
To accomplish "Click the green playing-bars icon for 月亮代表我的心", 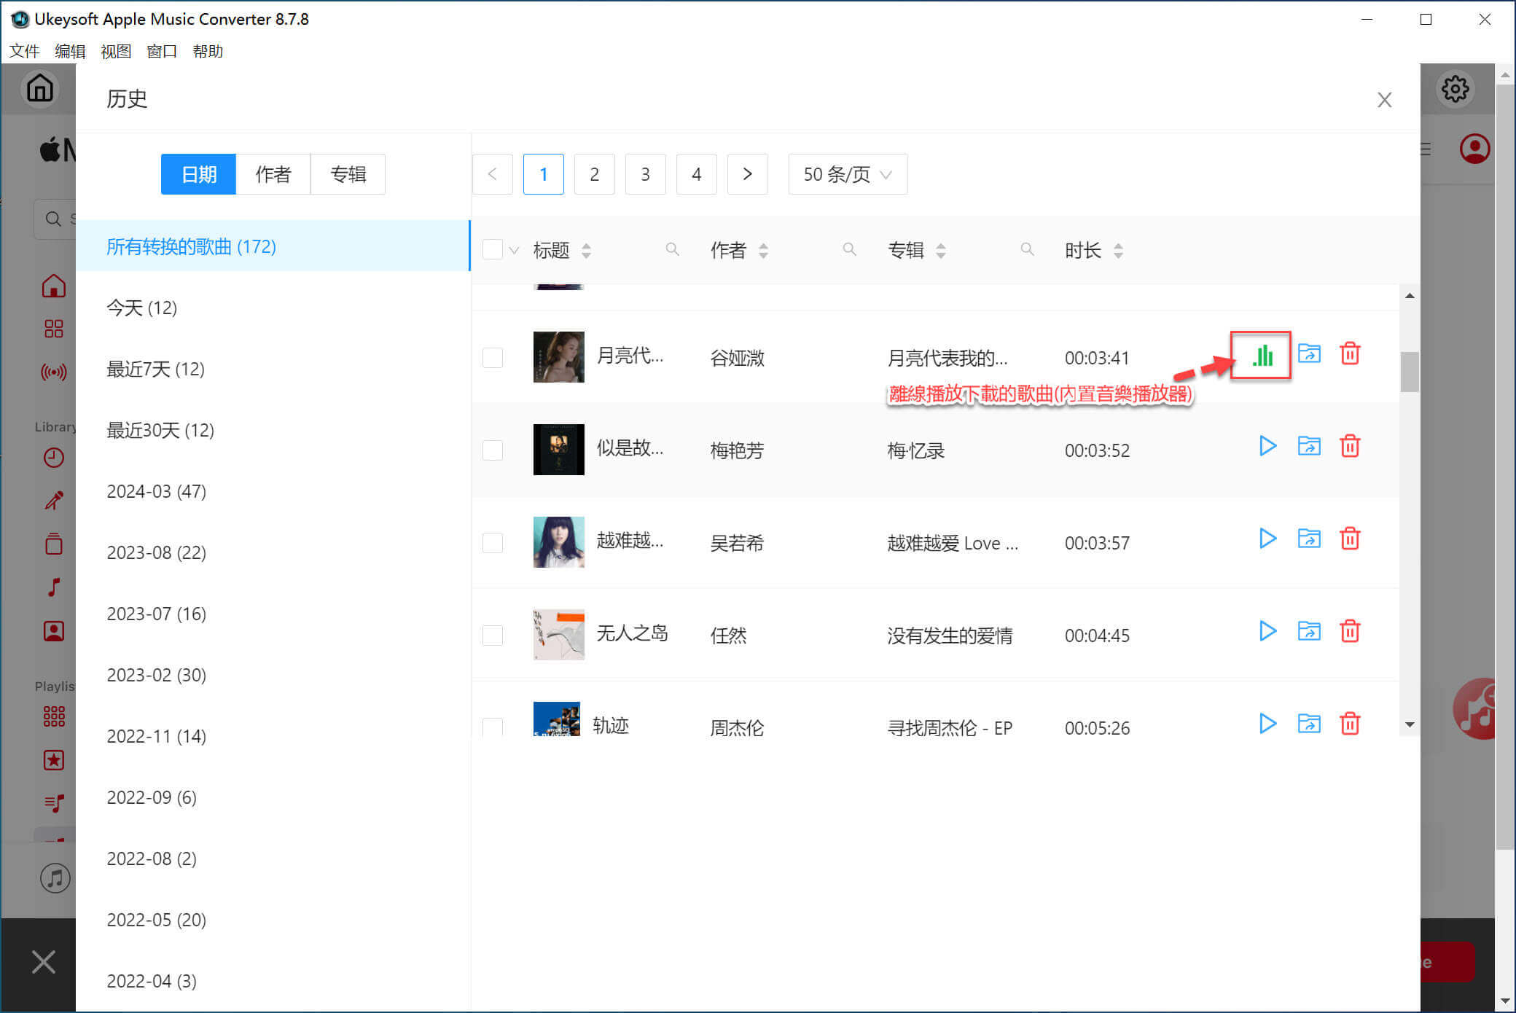I will pyautogui.click(x=1262, y=355).
